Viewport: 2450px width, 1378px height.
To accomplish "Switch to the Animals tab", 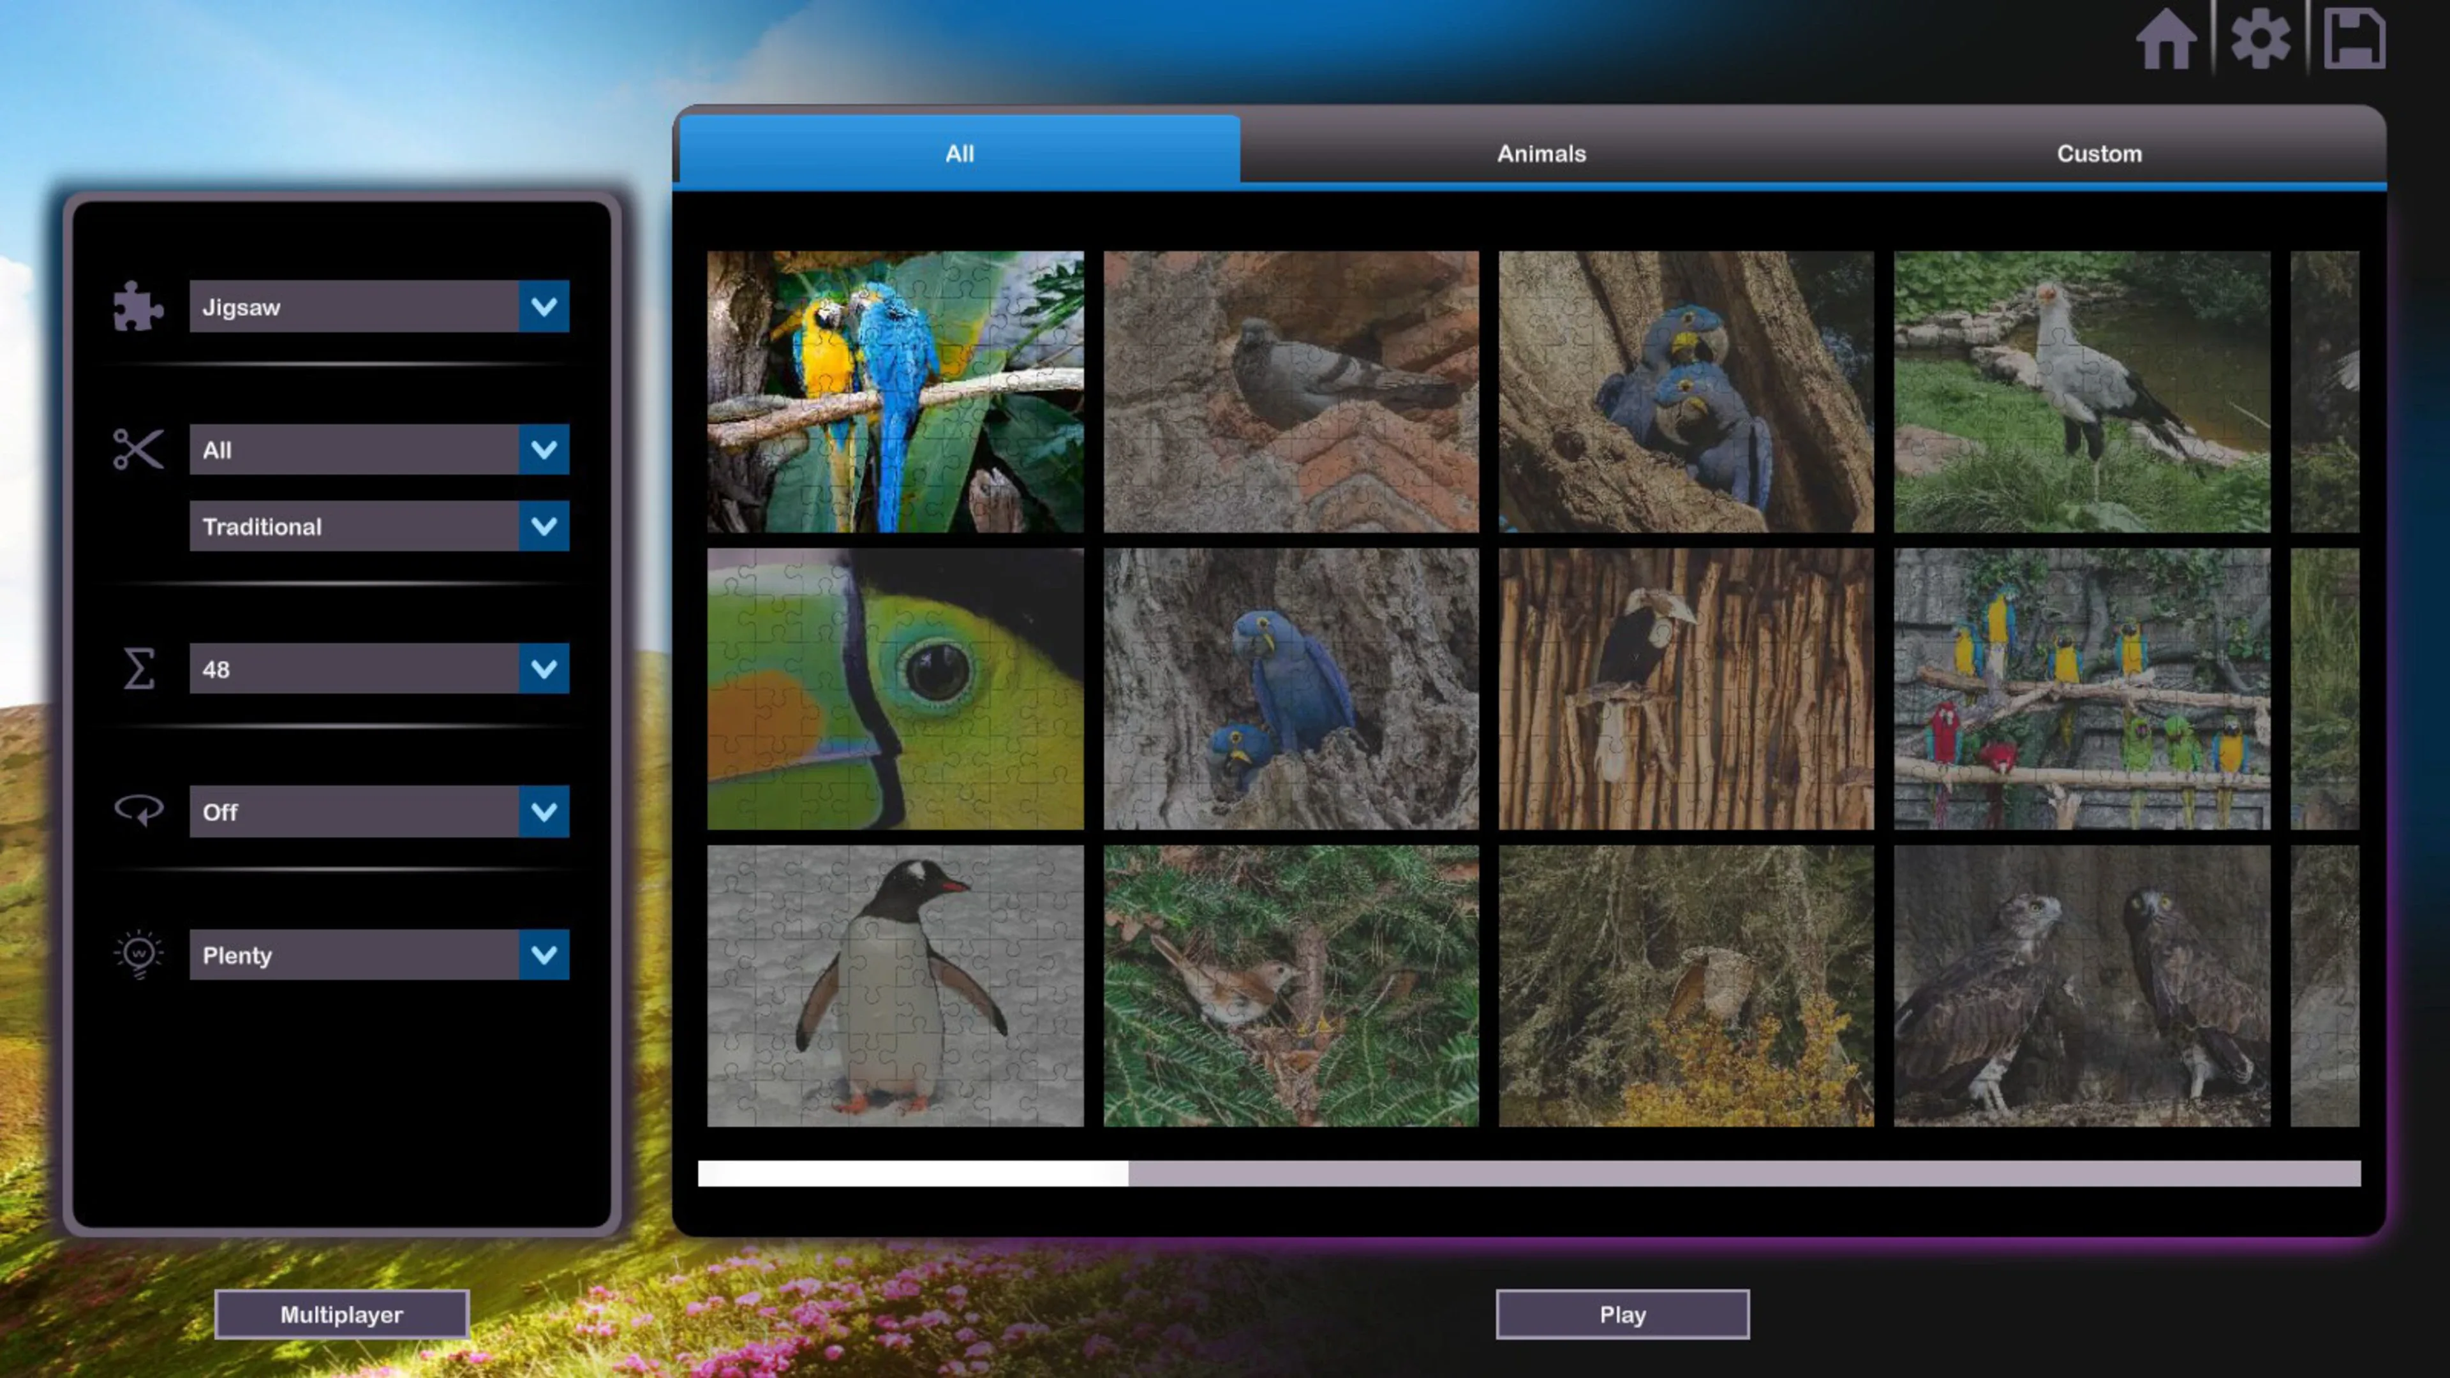I will point(1541,153).
